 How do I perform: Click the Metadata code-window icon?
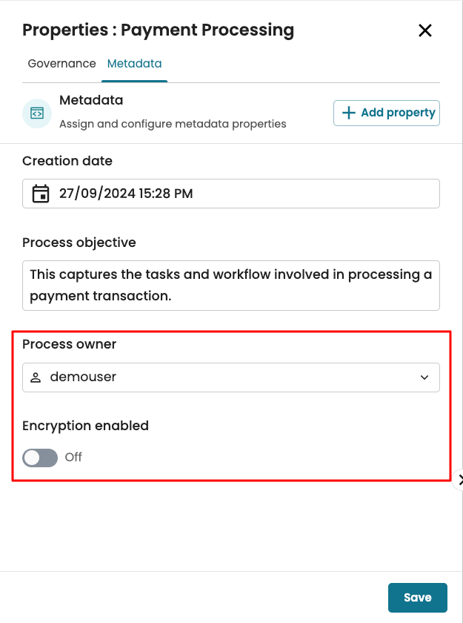click(x=37, y=113)
